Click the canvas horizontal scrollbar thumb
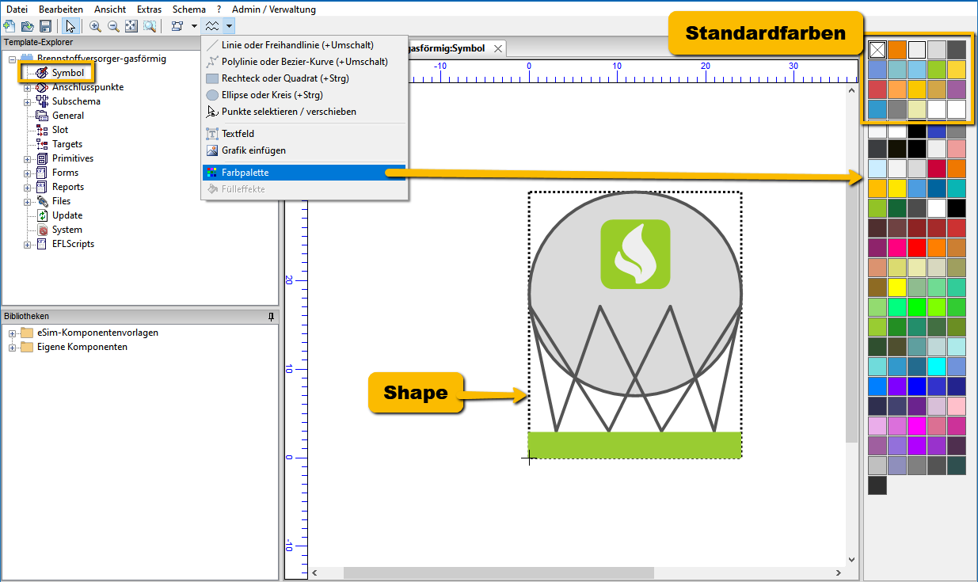The image size is (978, 582). click(499, 573)
